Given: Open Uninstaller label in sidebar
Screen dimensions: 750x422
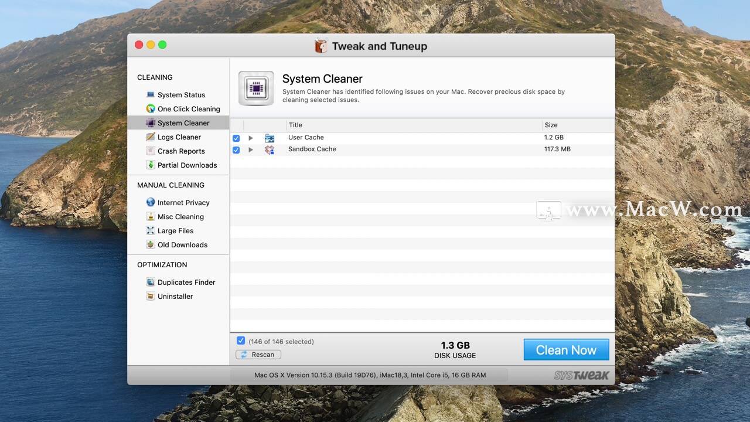Looking at the screenshot, I should pyautogui.click(x=175, y=297).
